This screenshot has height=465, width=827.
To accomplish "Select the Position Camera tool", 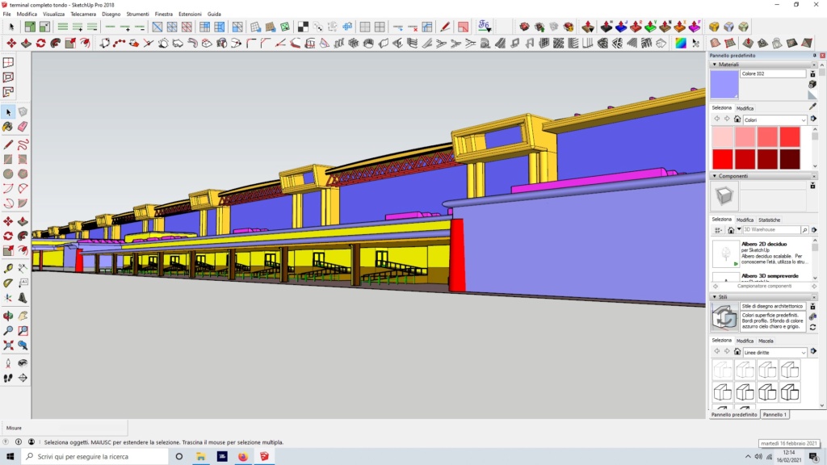I will click(8, 363).
